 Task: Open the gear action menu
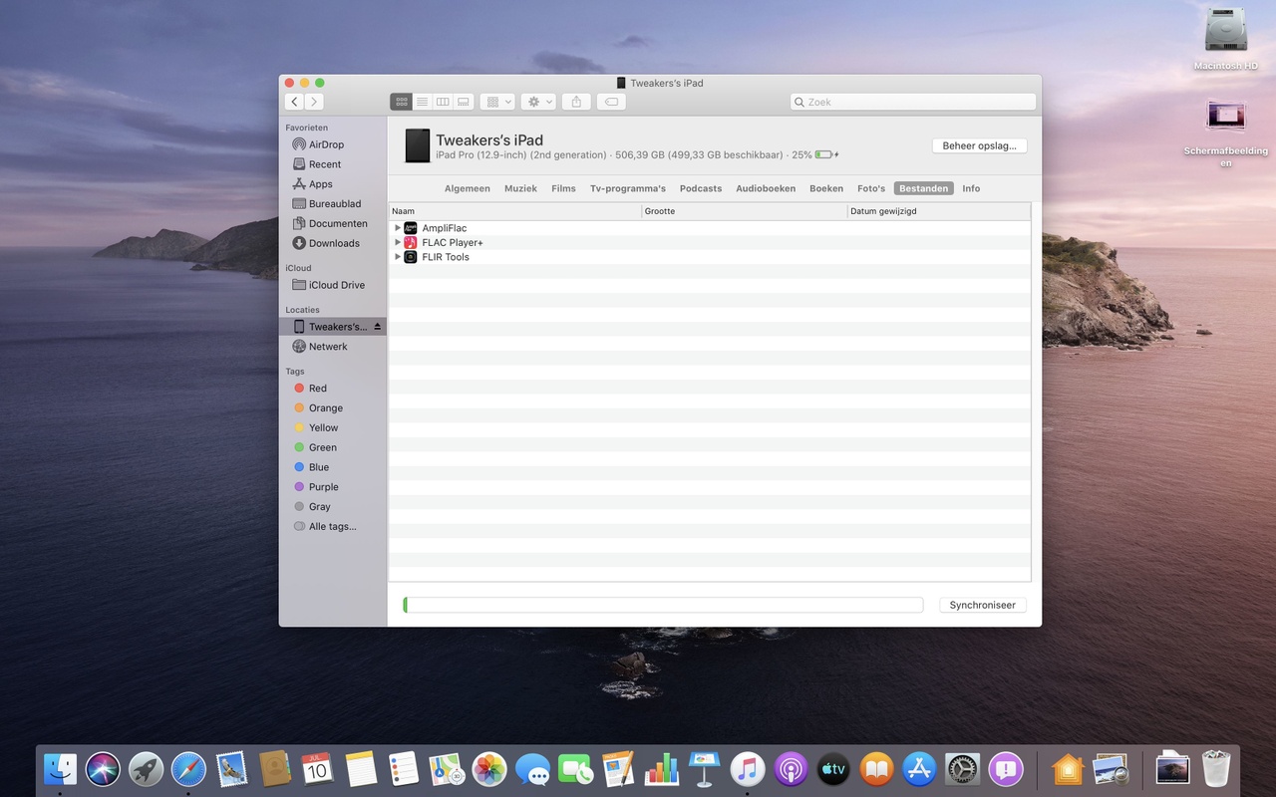tap(538, 102)
